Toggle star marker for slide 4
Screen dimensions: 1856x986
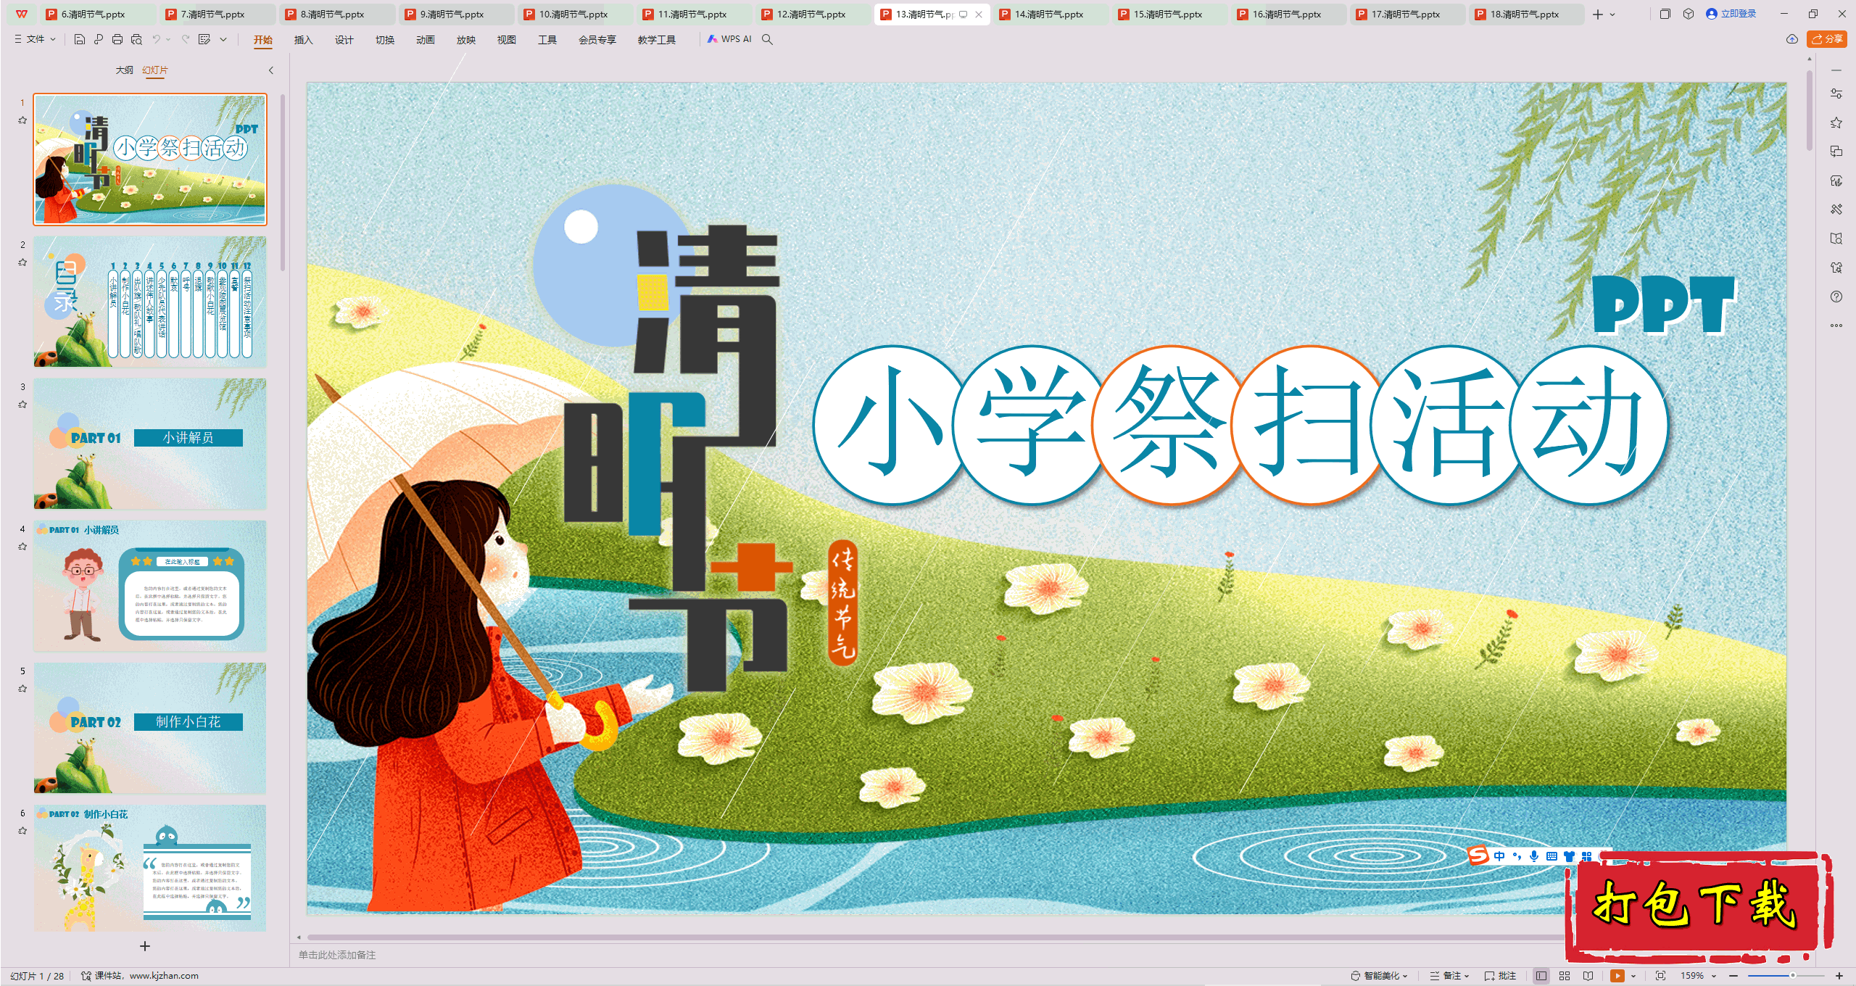click(x=22, y=547)
